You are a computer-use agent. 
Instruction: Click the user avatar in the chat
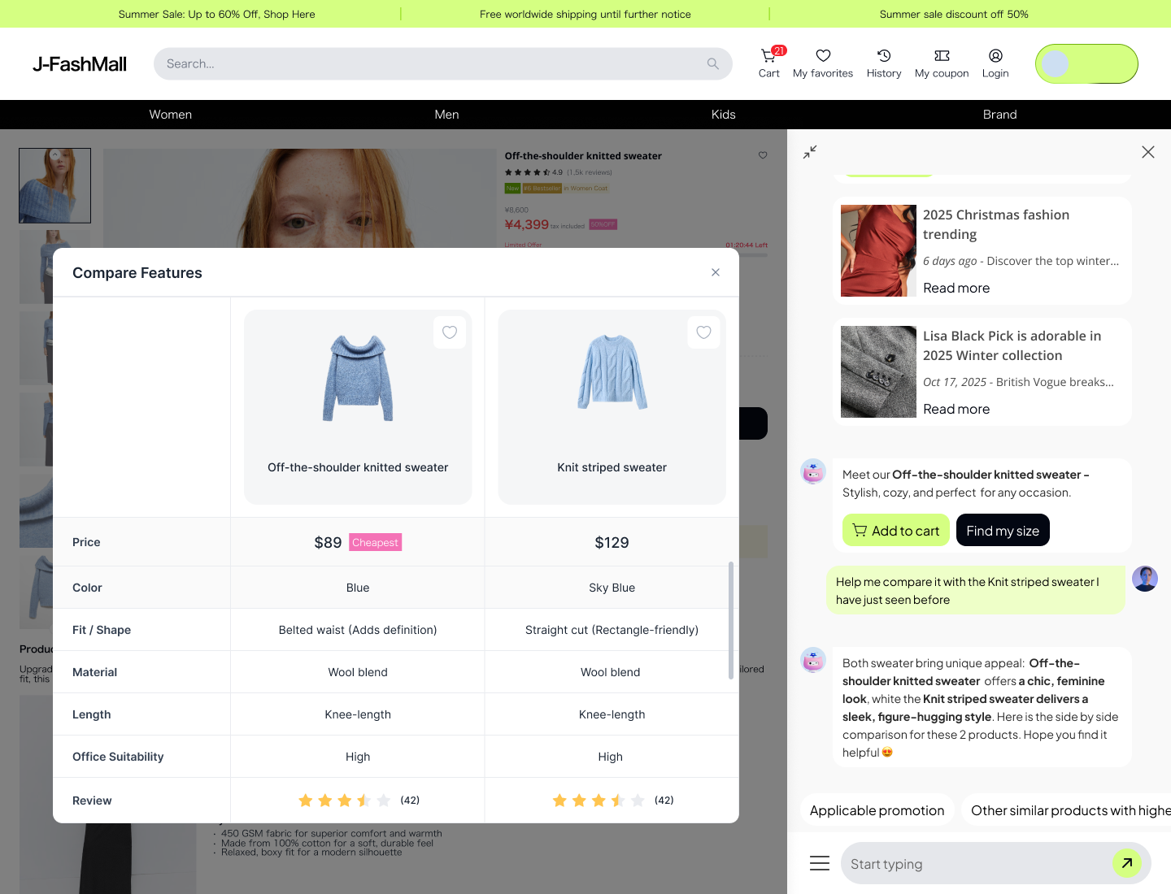pos(1145,579)
